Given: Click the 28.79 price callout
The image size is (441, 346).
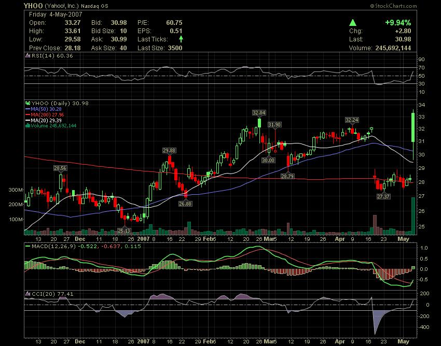Looking at the screenshot, I should [x=287, y=177].
